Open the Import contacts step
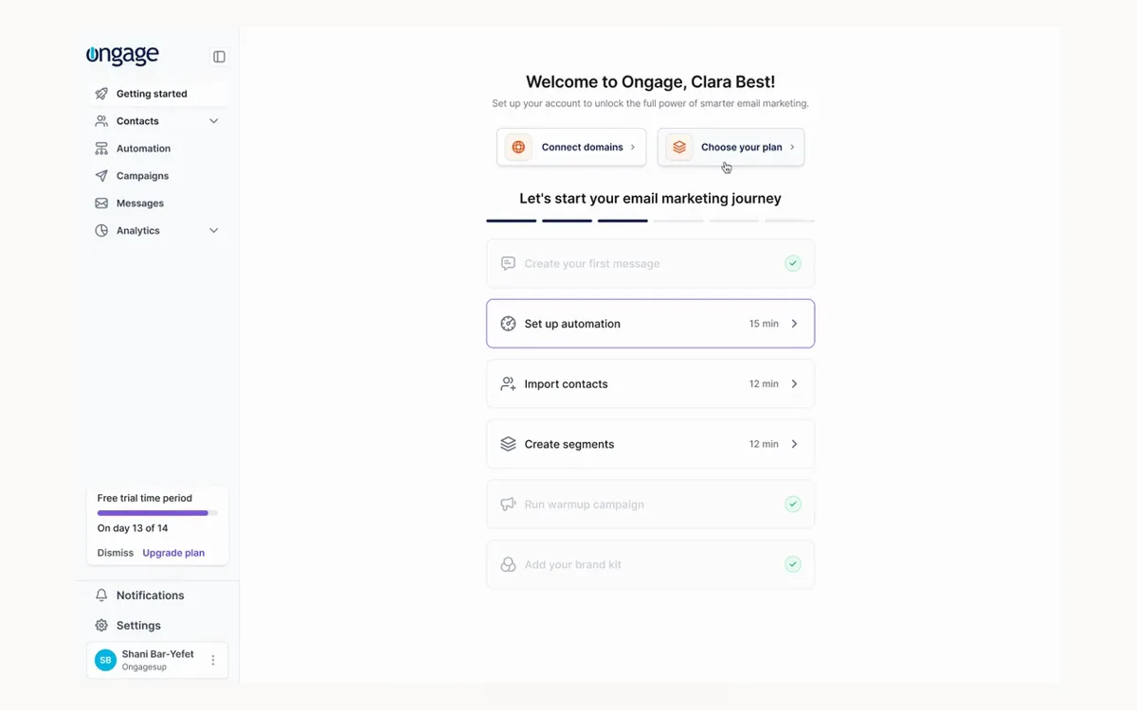Image resolution: width=1137 pixels, height=710 pixels. tap(650, 384)
